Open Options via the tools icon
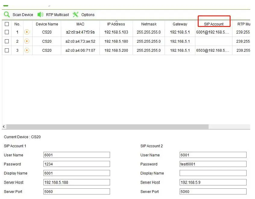 coord(75,15)
